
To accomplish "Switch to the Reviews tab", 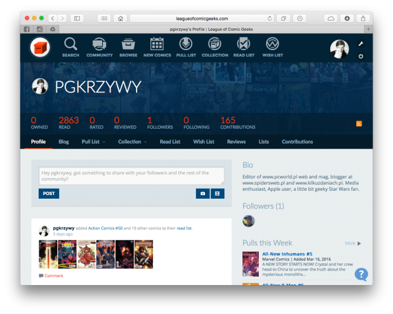I will [x=236, y=142].
